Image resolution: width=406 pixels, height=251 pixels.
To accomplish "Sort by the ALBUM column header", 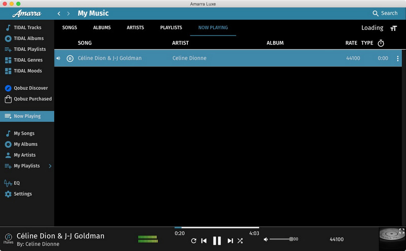I will coord(275,43).
